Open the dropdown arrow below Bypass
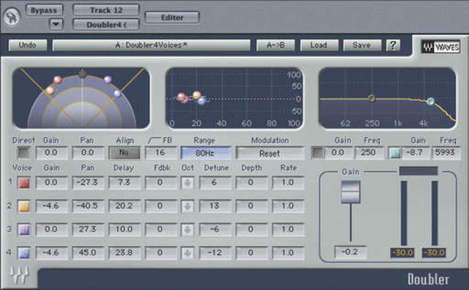 click(x=56, y=24)
